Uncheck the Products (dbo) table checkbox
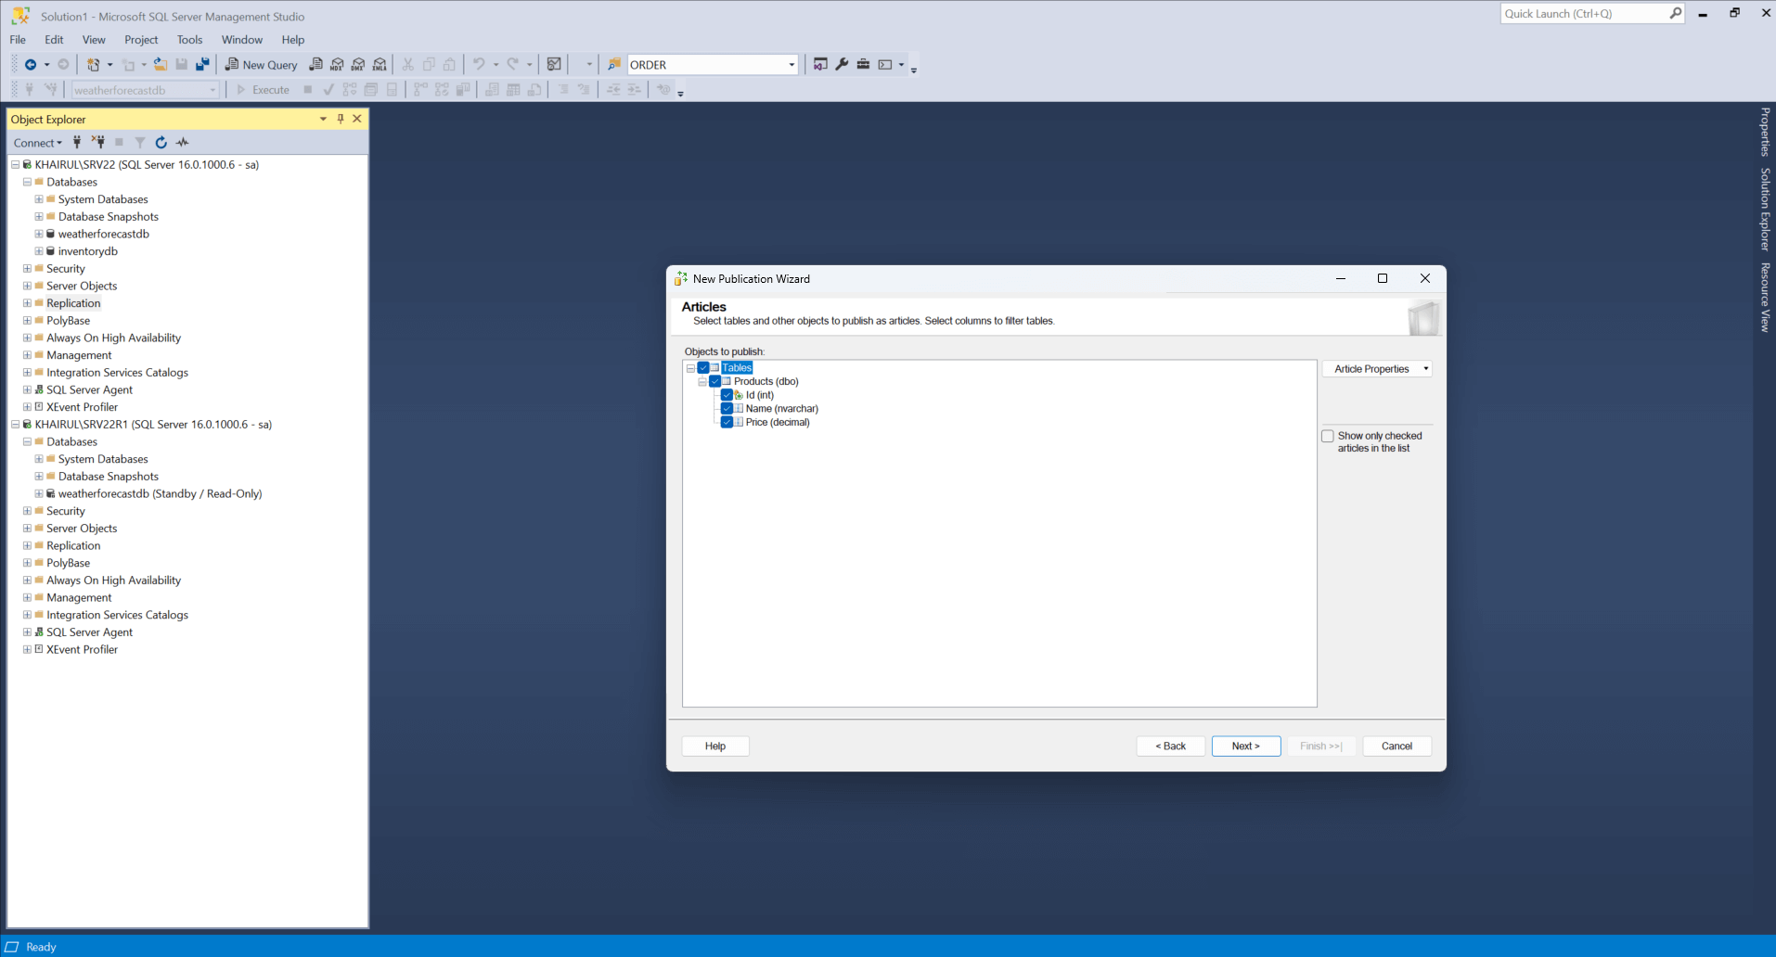1776x957 pixels. pos(715,381)
